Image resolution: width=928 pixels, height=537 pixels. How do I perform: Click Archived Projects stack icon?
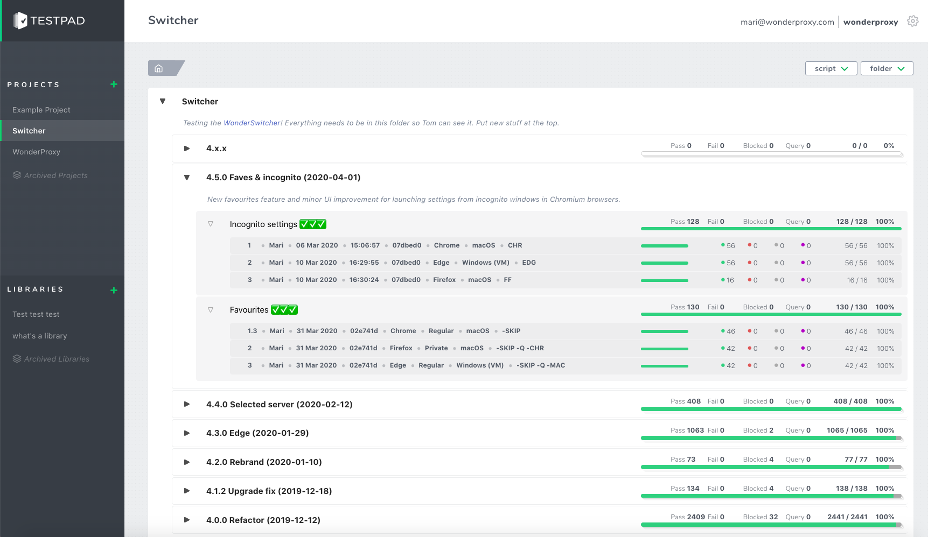tap(17, 175)
